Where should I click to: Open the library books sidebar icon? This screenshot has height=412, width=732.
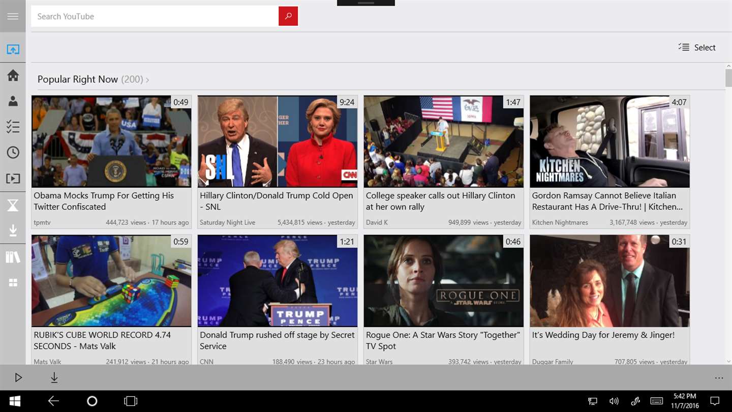pos(13,257)
